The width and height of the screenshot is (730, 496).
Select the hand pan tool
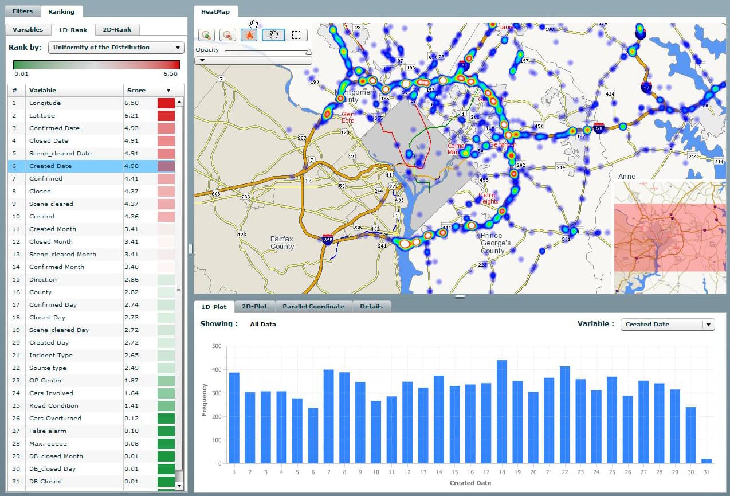click(273, 35)
